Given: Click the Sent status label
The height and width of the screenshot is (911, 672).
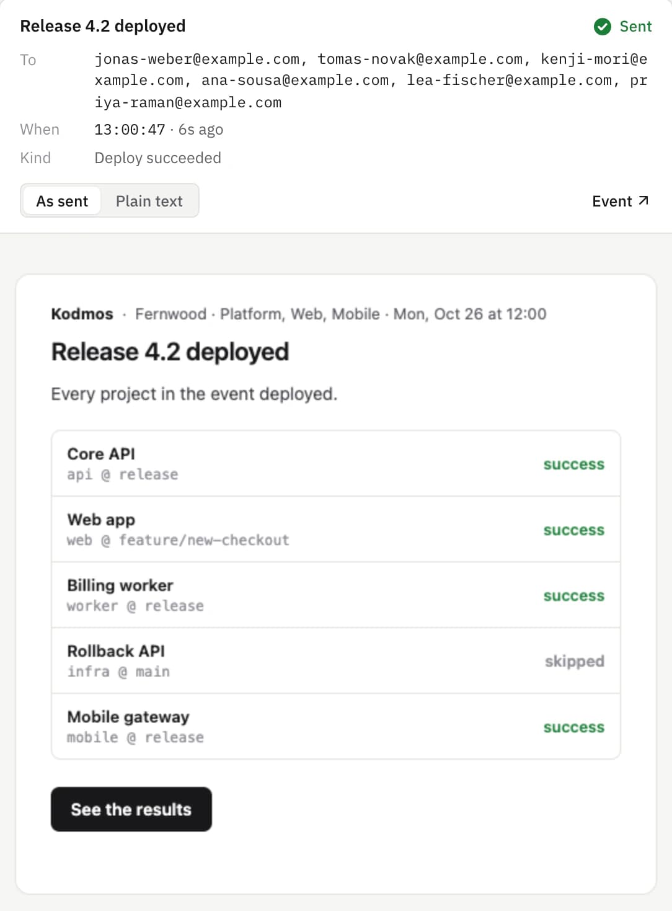Looking at the screenshot, I should [635, 27].
